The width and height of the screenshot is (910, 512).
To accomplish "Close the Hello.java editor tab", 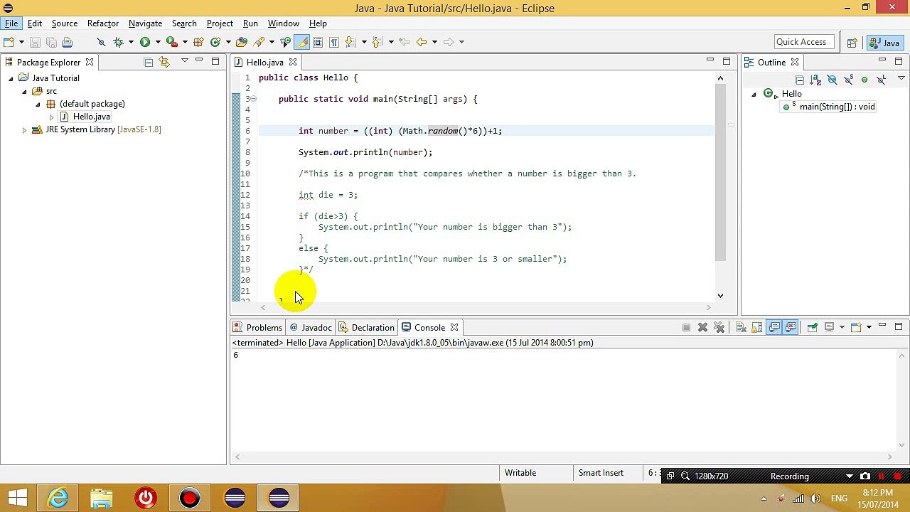I will 292,63.
